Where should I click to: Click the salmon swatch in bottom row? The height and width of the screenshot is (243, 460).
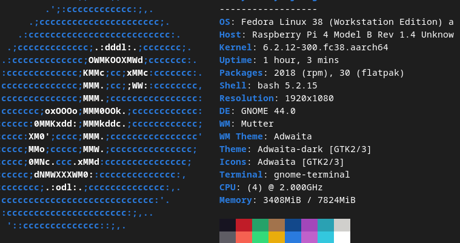[x=244, y=237]
